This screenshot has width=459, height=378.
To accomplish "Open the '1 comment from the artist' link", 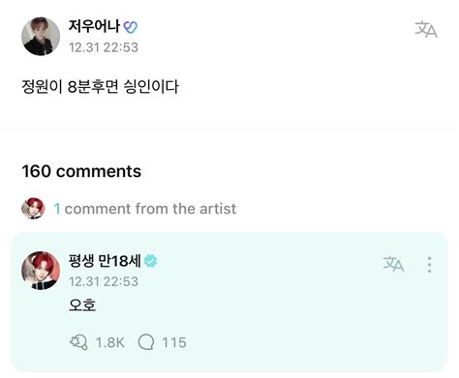I will 145,209.
